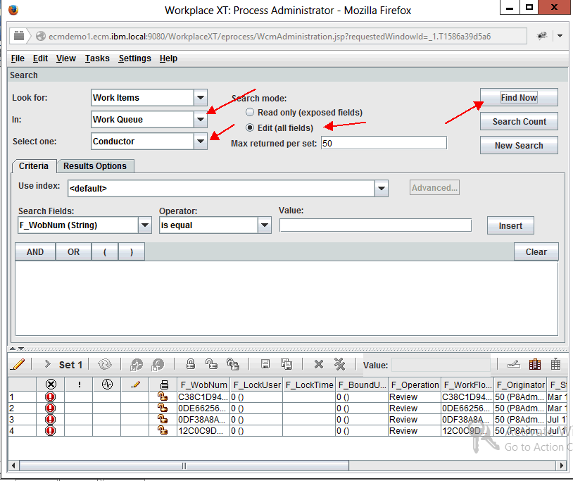Collapse search pane with the splitter up arrow
The width and height of the screenshot is (573, 481).
[x=13, y=349]
